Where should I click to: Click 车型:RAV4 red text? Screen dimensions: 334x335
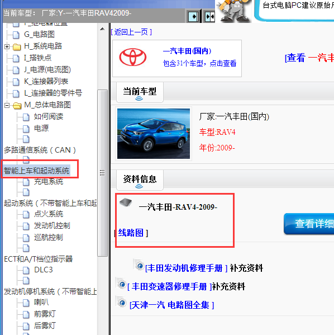point(217,132)
